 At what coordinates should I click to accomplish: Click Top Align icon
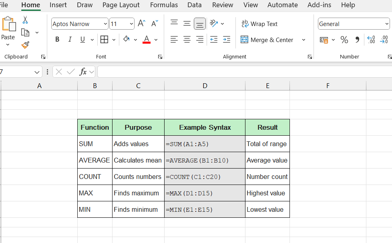pyautogui.click(x=174, y=23)
